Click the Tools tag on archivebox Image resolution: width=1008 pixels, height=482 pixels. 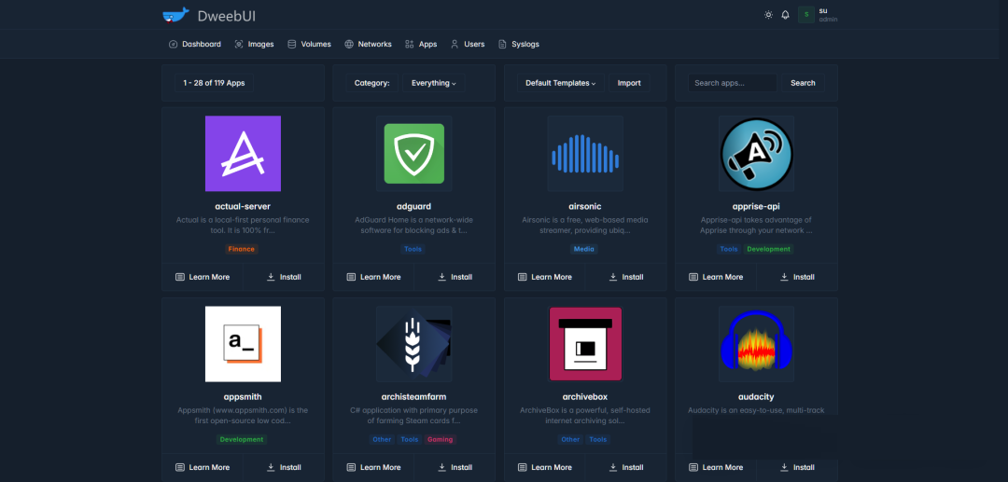(598, 440)
